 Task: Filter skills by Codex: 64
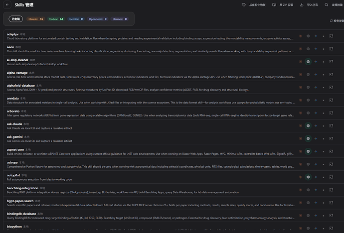coord(56,19)
